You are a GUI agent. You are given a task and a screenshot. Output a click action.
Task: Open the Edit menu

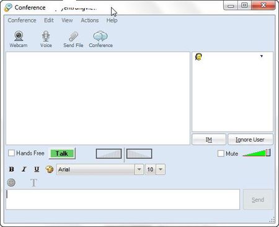(x=49, y=20)
